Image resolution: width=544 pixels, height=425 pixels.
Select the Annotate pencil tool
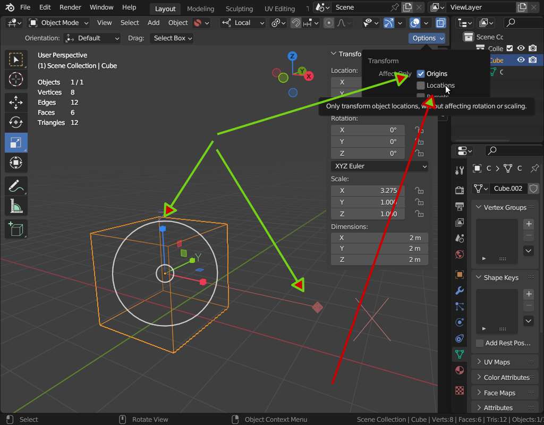click(x=16, y=186)
